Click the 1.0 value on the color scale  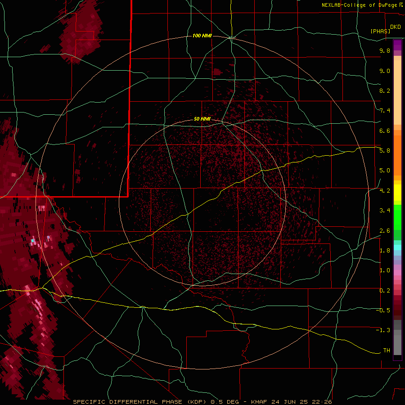(x=385, y=270)
